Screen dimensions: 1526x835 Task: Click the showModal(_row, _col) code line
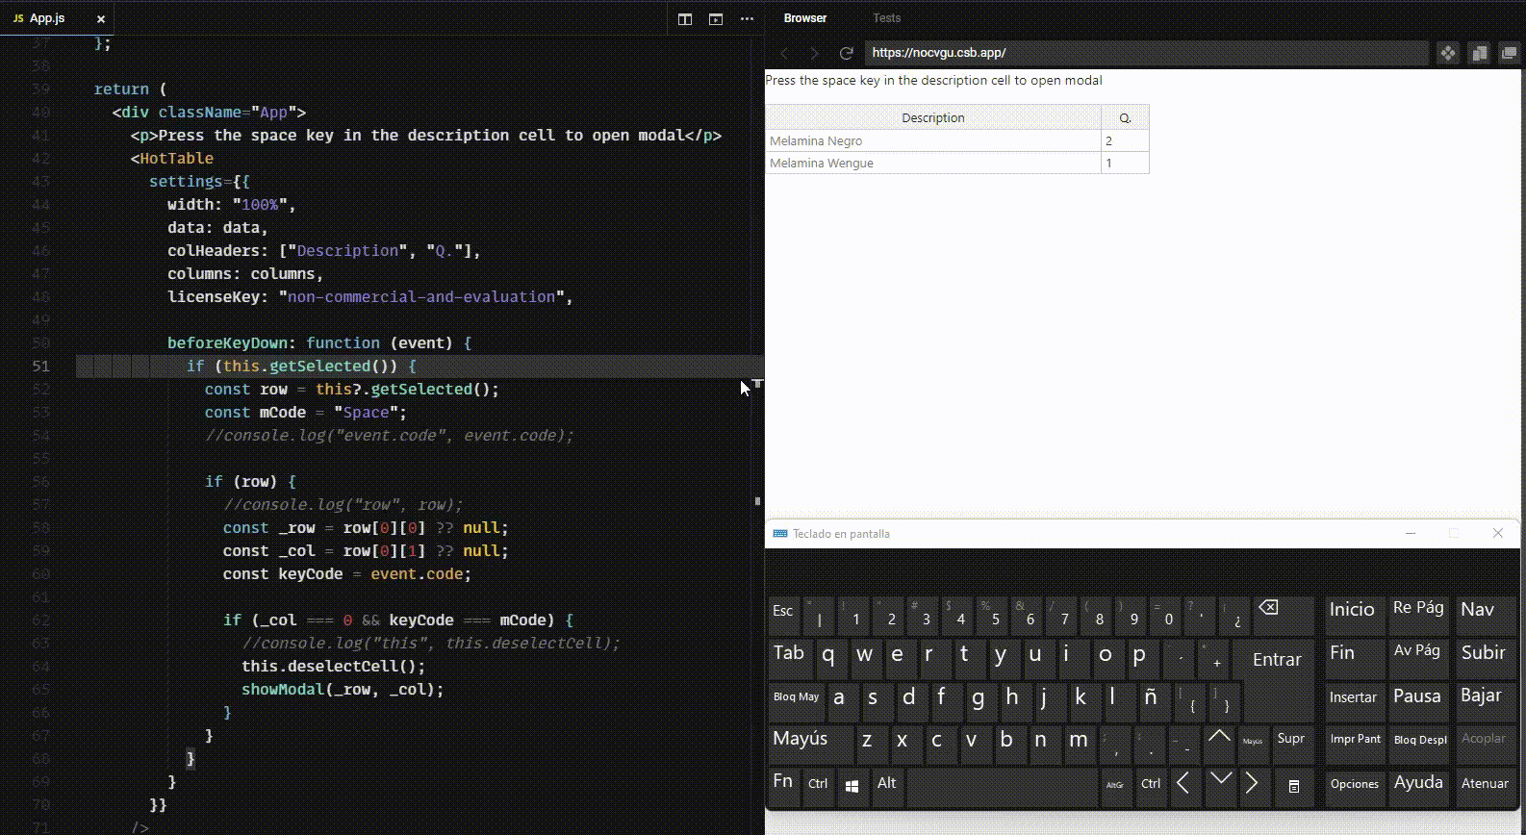click(x=343, y=689)
